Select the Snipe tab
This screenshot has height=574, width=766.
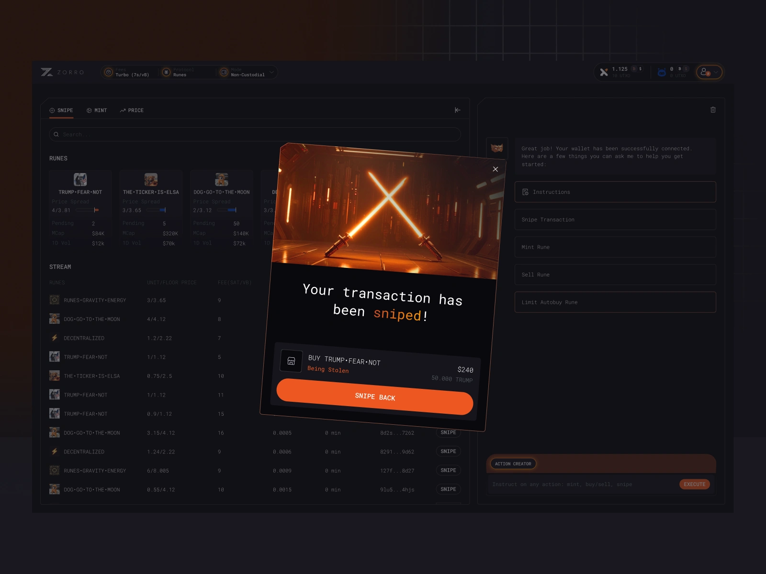pyautogui.click(x=61, y=110)
